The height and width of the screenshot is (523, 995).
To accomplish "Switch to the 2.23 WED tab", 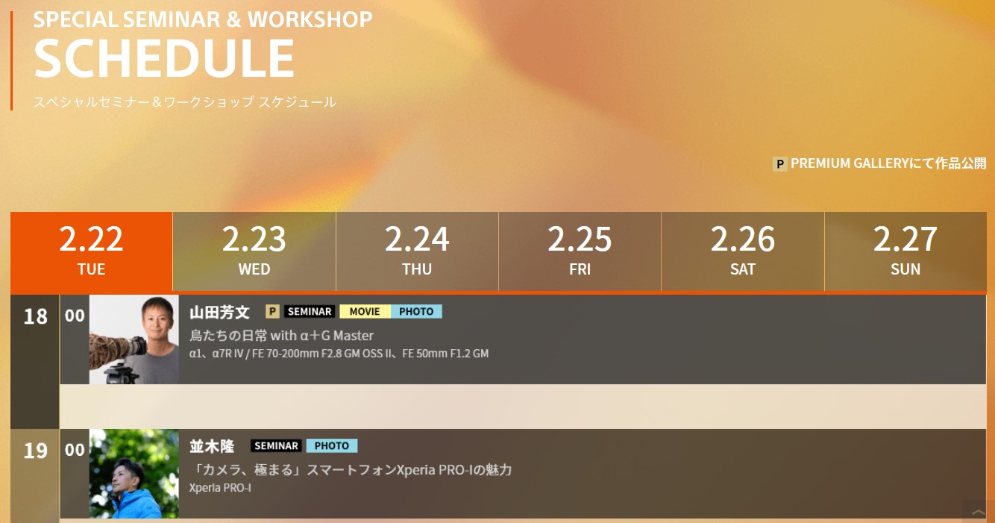I will (254, 251).
